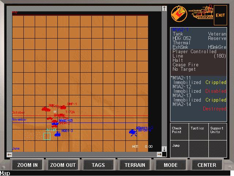Click the T-72A unit label
The width and height of the screenshot is (234, 176).
(70, 112)
